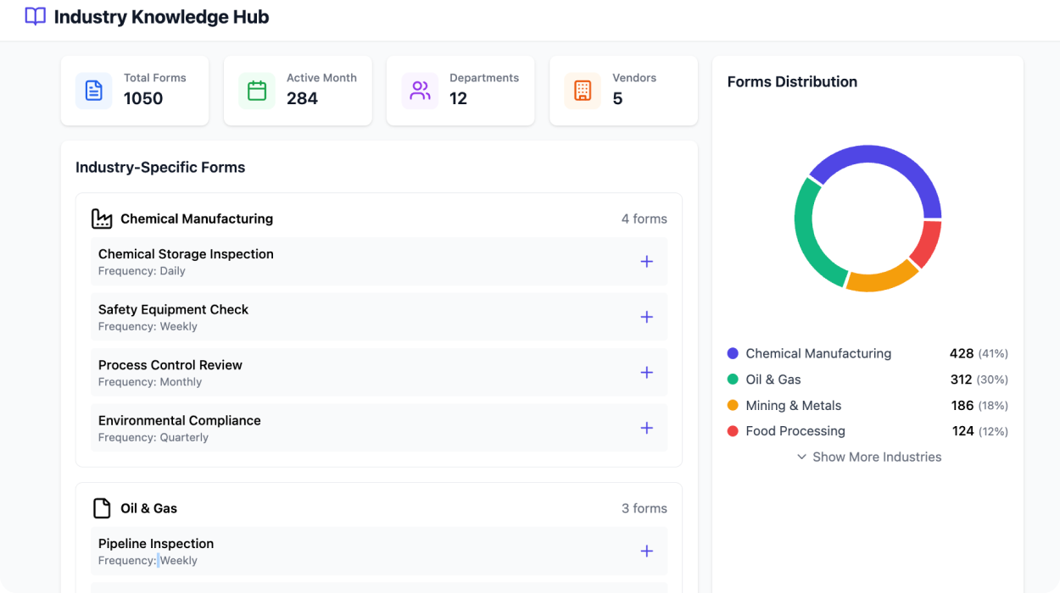Click the Total Forms document icon
This screenshot has height=593, width=1060.
click(x=94, y=91)
